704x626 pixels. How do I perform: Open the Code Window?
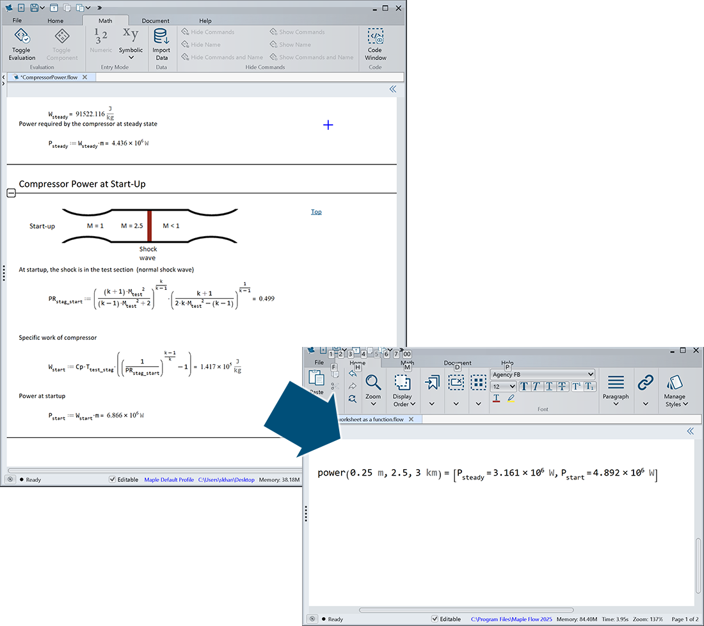point(376,36)
